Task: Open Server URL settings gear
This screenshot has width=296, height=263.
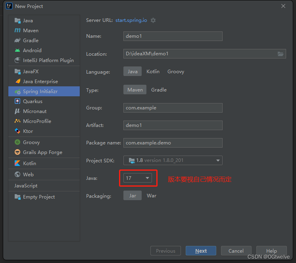Action: click(153, 20)
